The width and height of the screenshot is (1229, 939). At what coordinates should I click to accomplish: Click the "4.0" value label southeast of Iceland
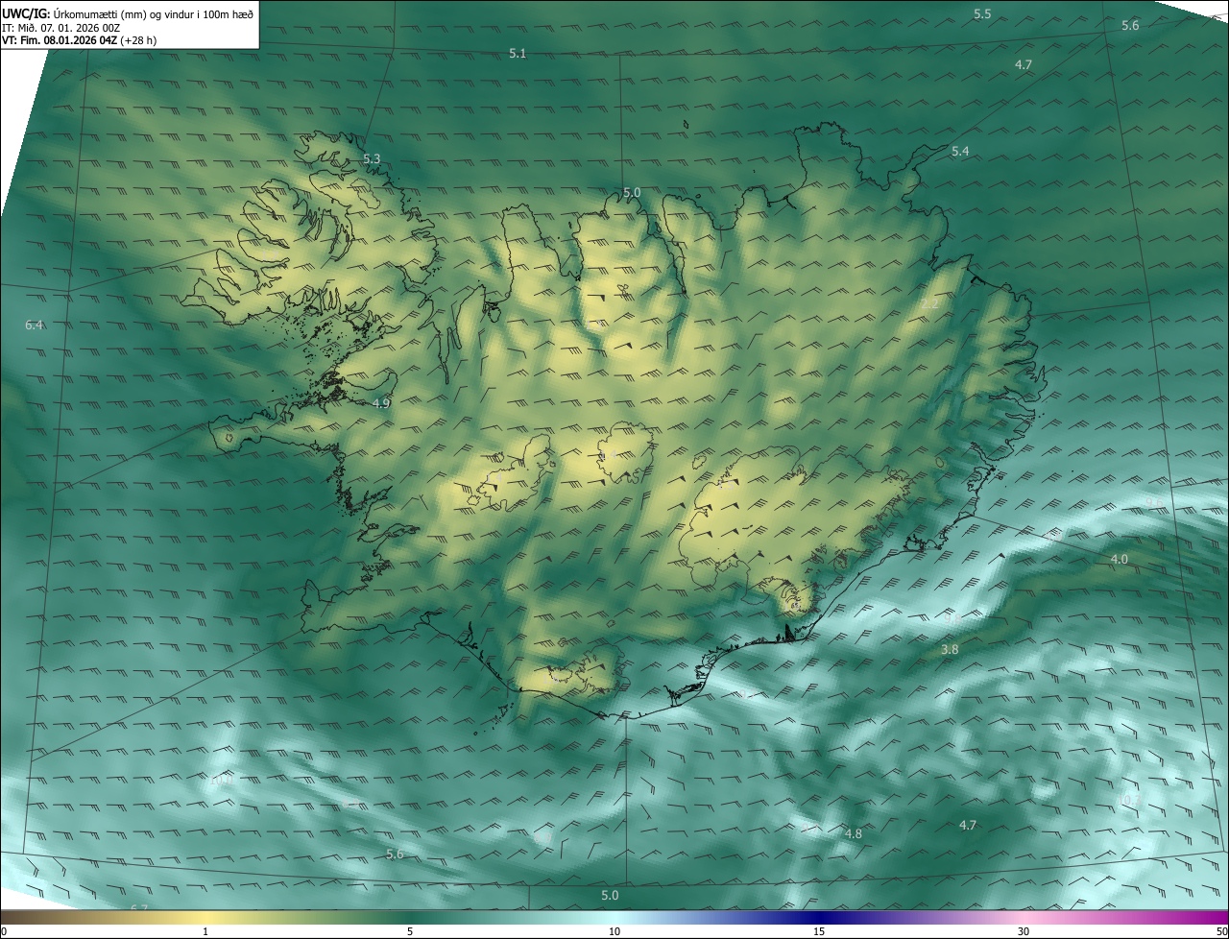pyautogui.click(x=1120, y=559)
